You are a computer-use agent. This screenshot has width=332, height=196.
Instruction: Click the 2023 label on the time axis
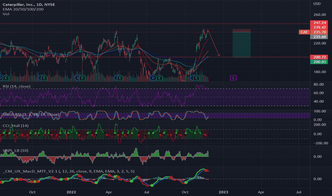point(223,192)
